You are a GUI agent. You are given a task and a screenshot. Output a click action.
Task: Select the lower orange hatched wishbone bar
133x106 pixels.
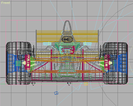[x=67, y=72]
